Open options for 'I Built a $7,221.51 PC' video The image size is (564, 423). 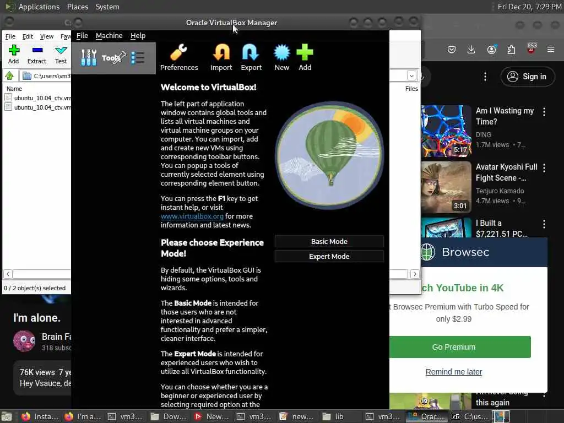pos(544,224)
